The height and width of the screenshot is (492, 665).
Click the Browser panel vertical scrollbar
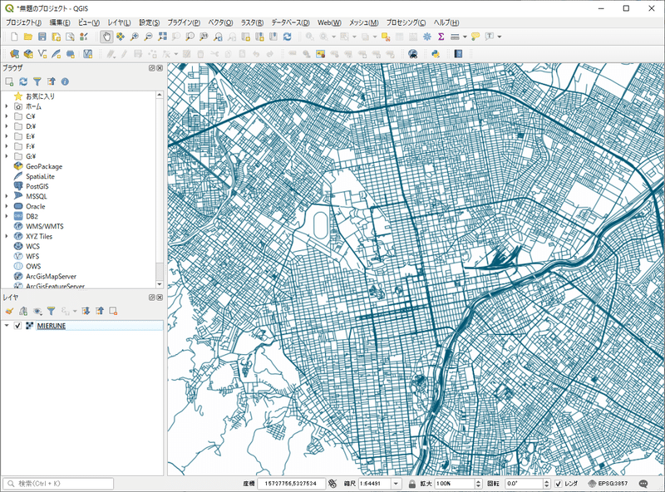160,189
